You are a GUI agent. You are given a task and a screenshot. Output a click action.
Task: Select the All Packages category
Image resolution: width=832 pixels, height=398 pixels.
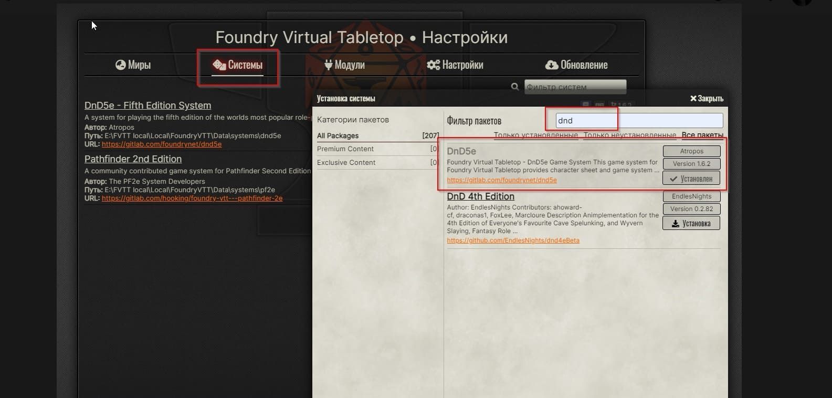pyautogui.click(x=377, y=135)
